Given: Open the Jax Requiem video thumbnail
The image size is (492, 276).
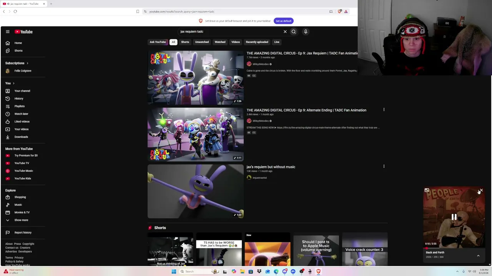Looking at the screenshot, I should point(196,77).
